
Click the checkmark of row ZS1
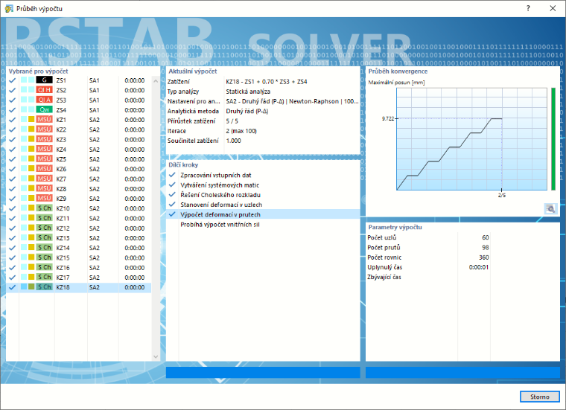coord(12,80)
